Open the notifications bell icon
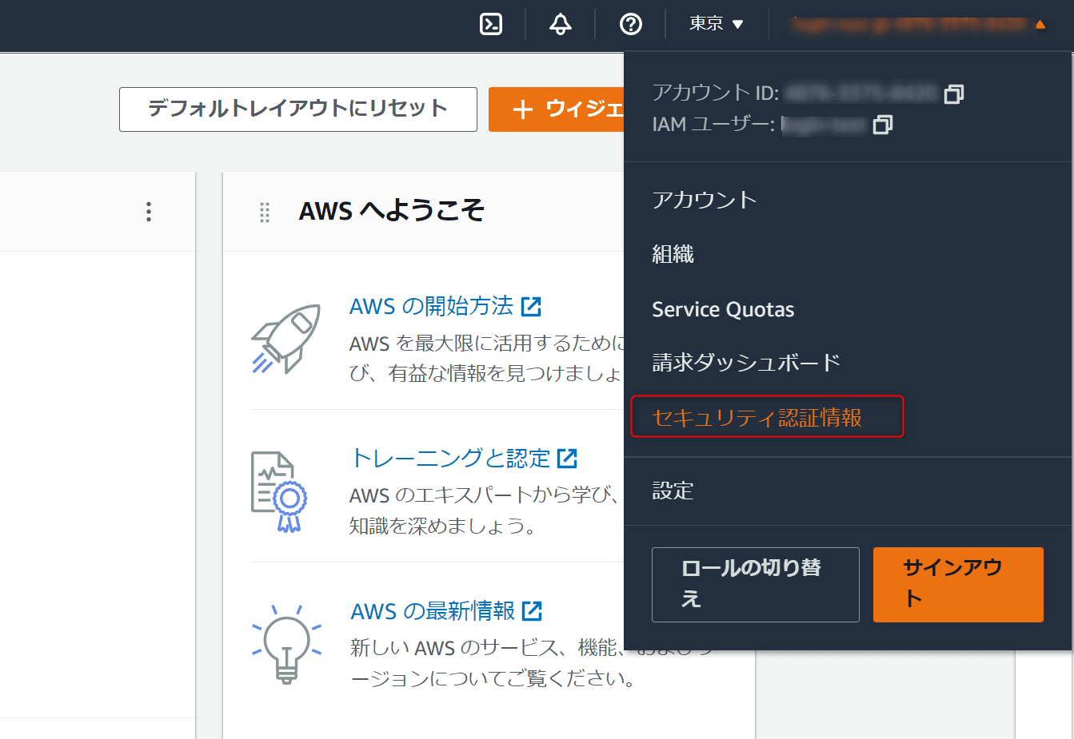The width and height of the screenshot is (1074, 739). click(561, 24)
